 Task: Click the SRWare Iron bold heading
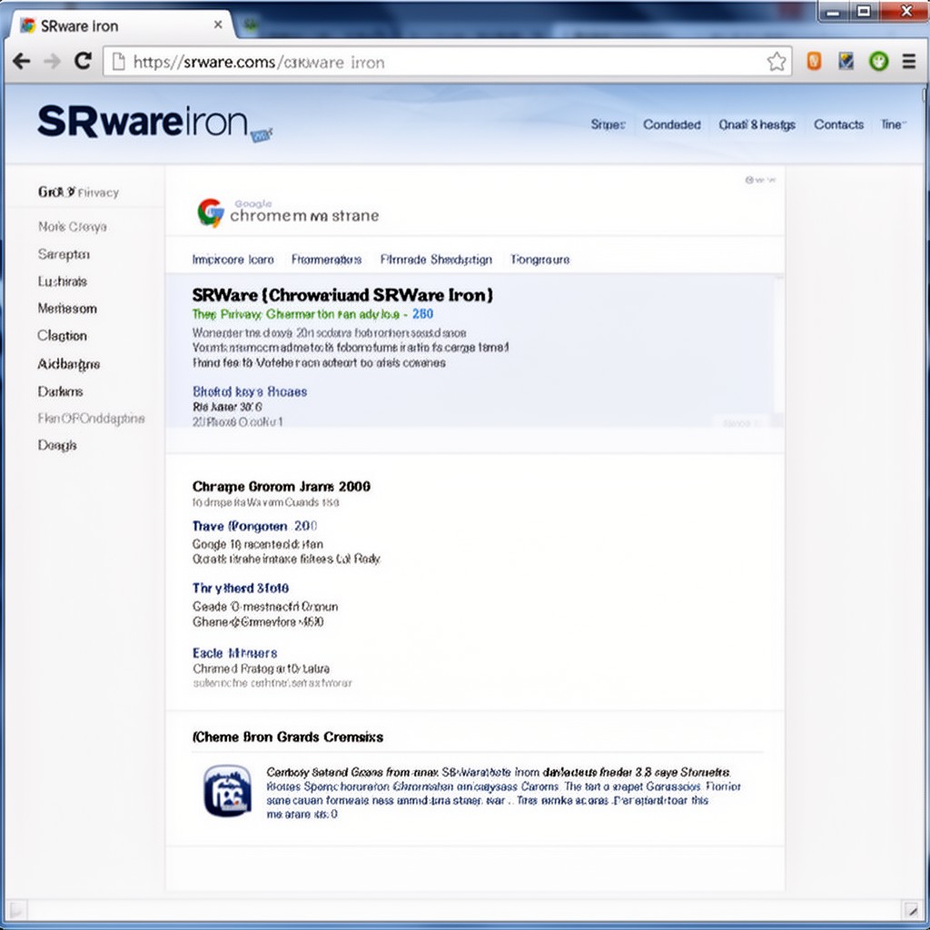point(342,295)
